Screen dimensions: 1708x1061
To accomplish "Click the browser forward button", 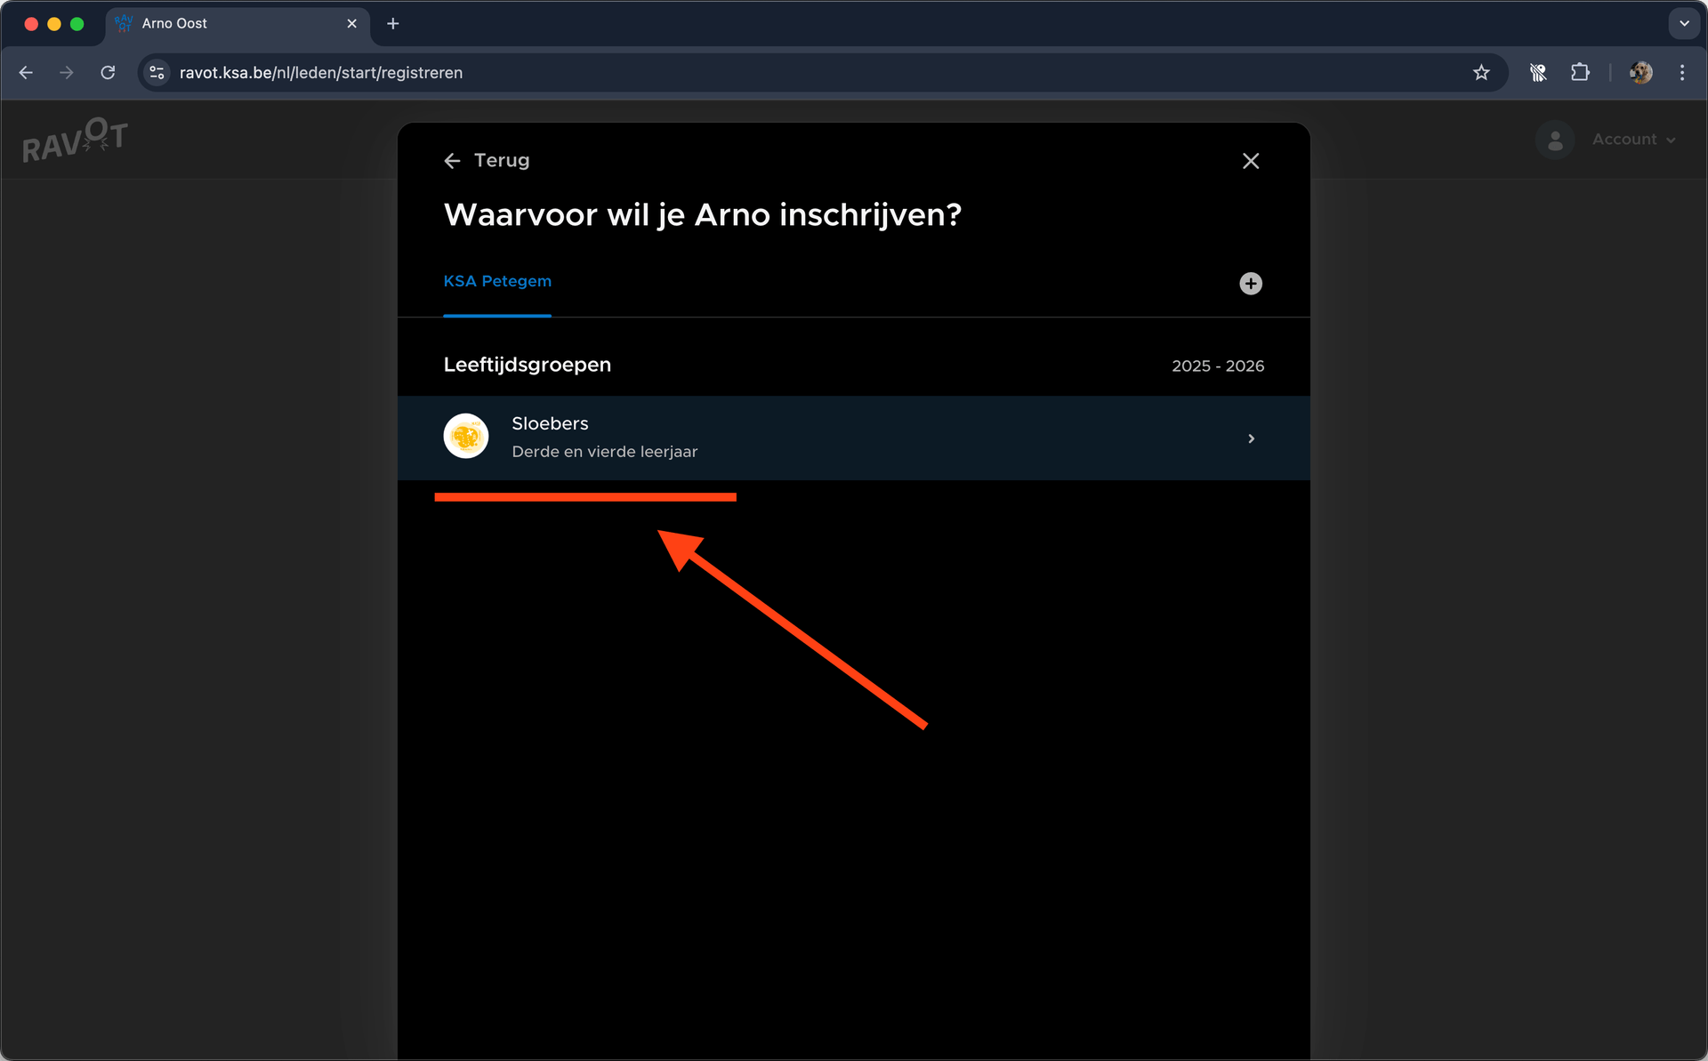I will pyautogui.click(x=67, y=73).
